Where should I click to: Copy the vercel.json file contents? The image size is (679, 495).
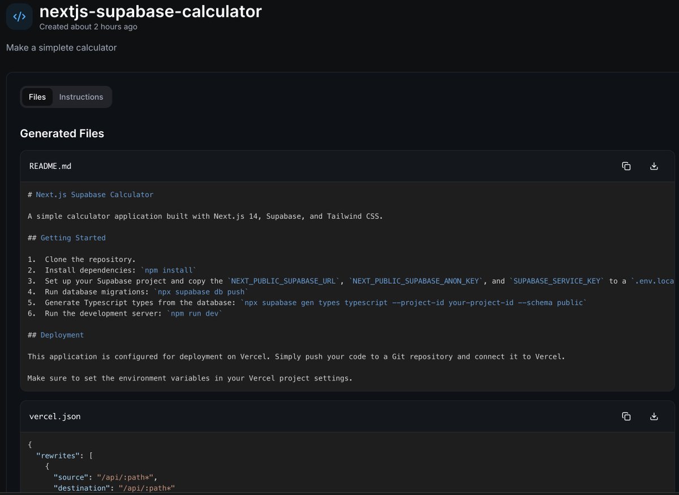point(626,416)
